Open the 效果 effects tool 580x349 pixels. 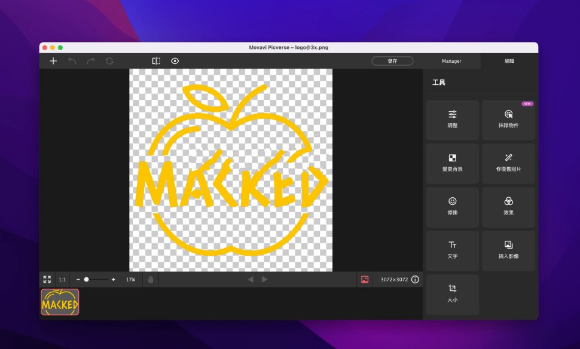click(x=508, y=207)
